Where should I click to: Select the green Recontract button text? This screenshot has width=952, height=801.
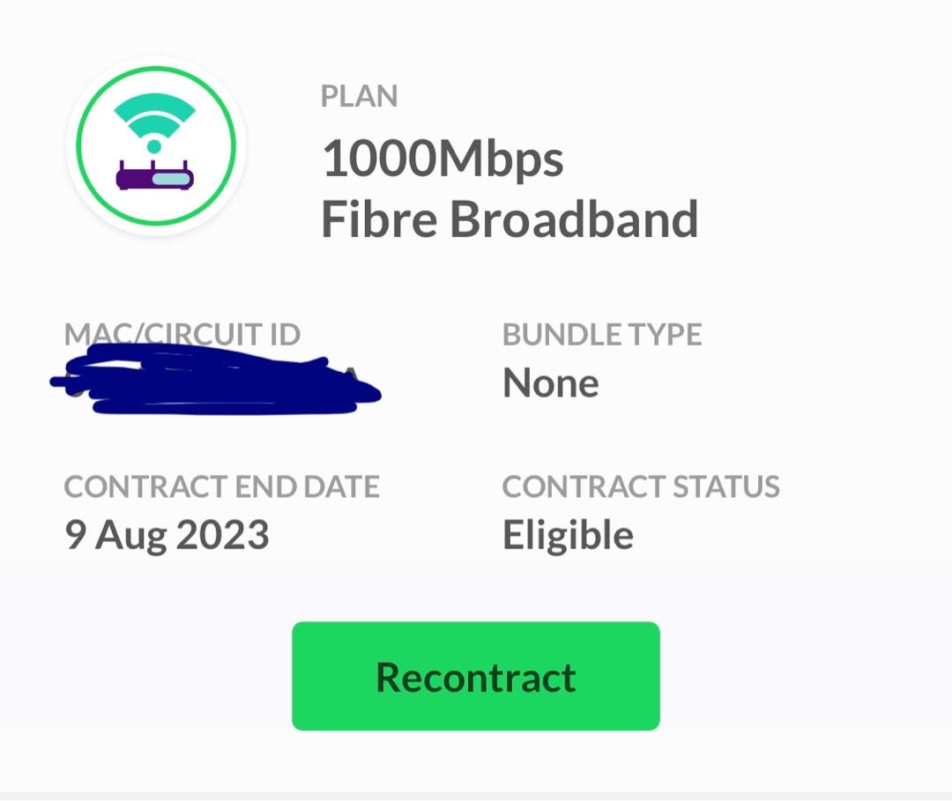[x=475, y=676]
